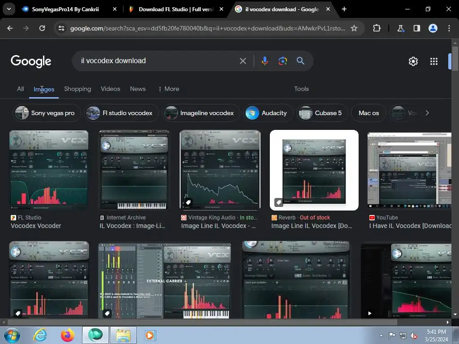Viewport: 459px width, 344px height.
Task: Close the SonyVegasPro14 tab
Action: click(115, 9)
